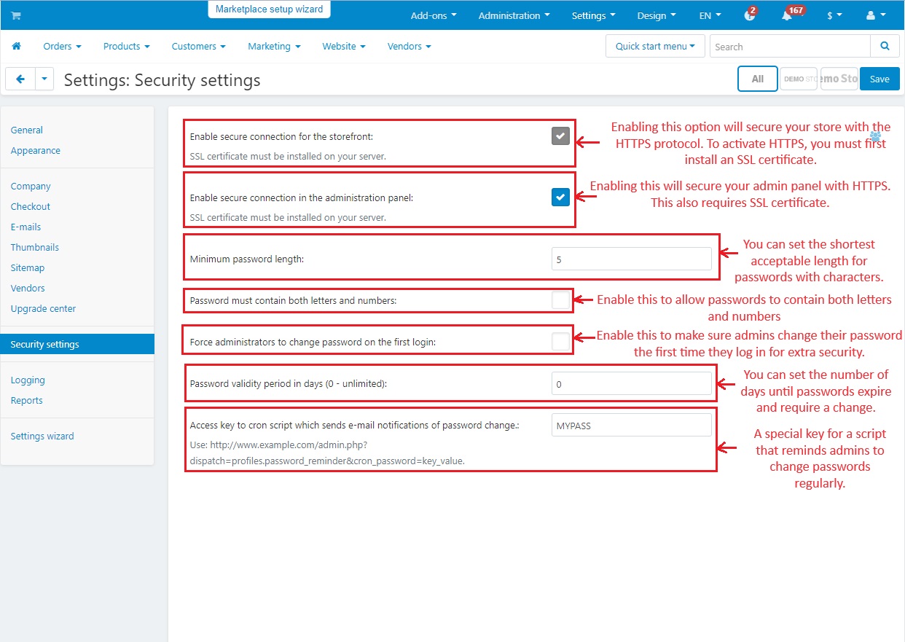Open Vendors settings in sidebar
905x642 pixels.
point(28,288)
